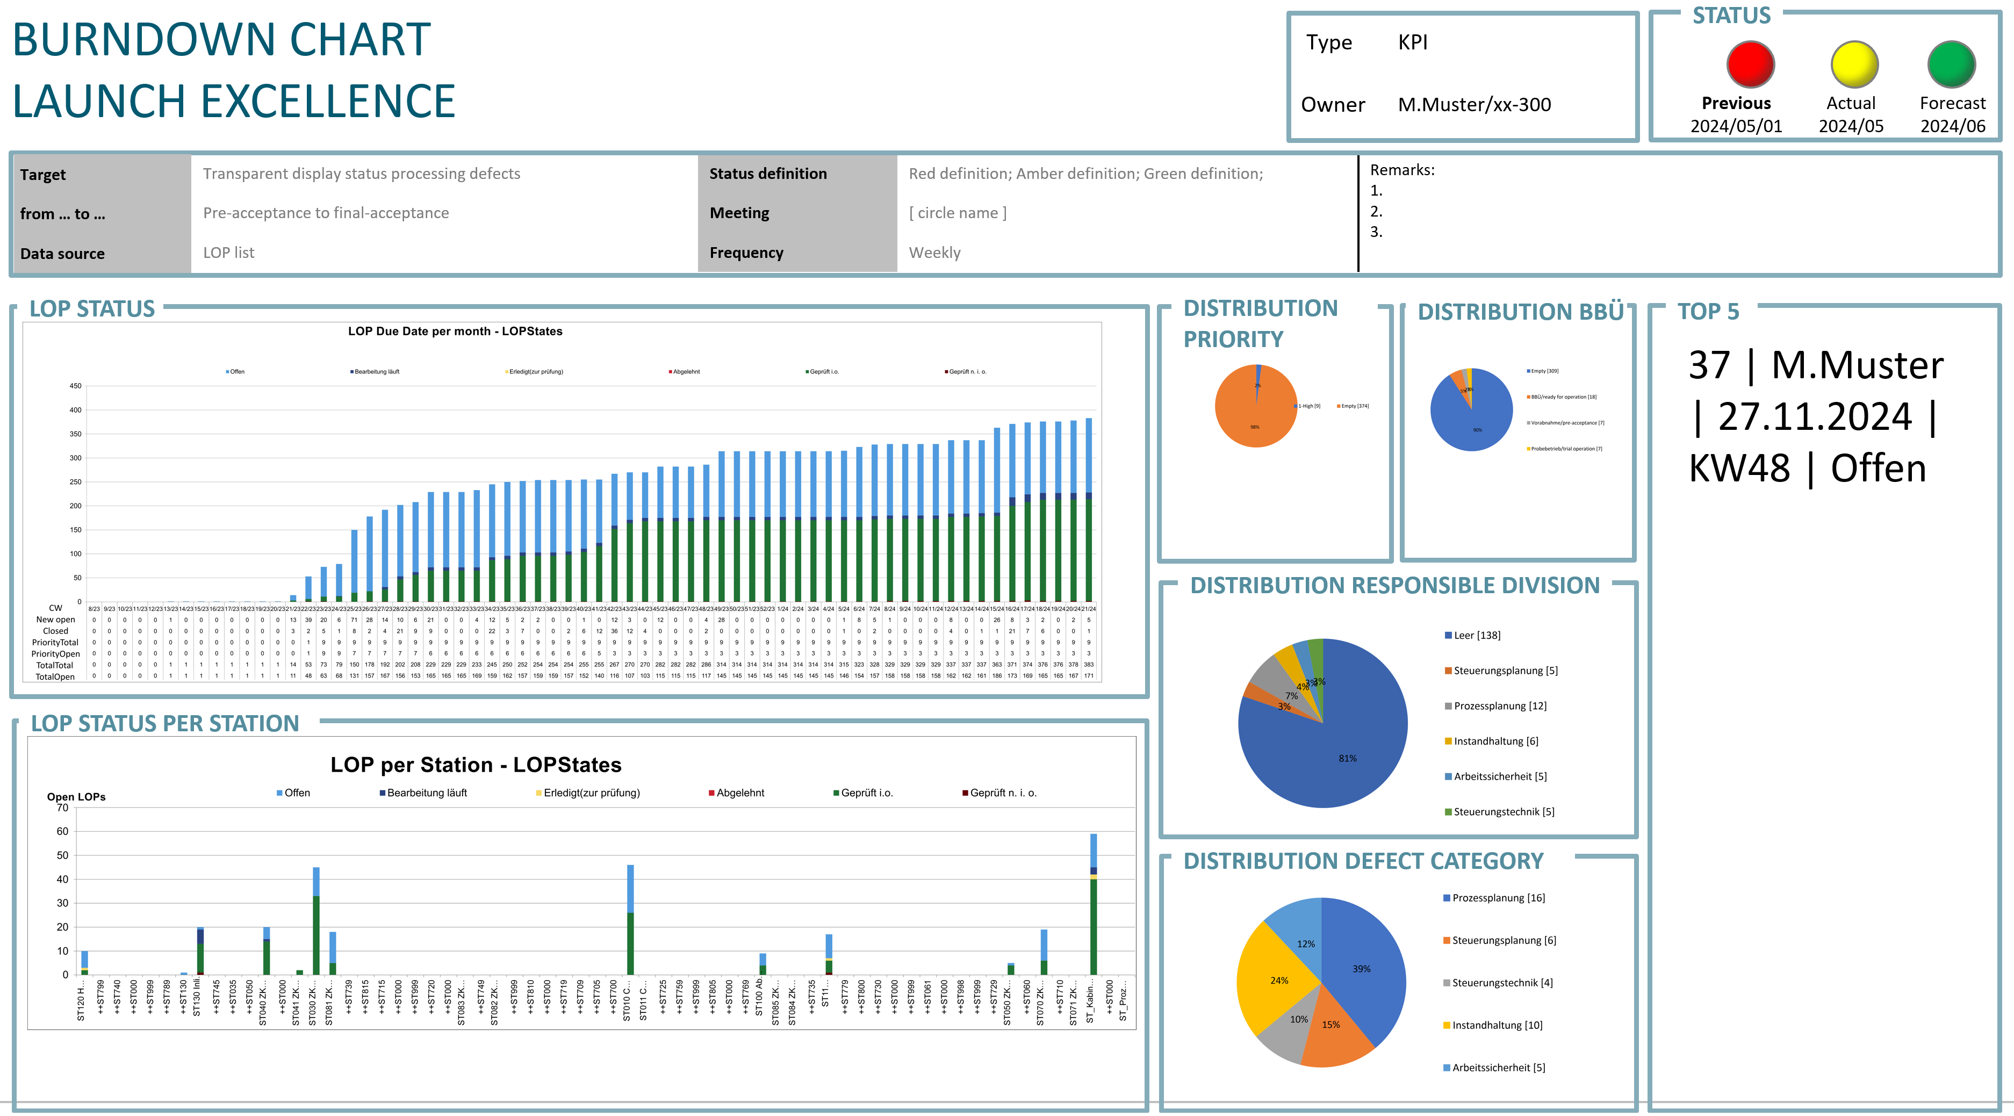Click the LOP list data source field
The image size is (2014, 1116).
(x=228, y=253)
